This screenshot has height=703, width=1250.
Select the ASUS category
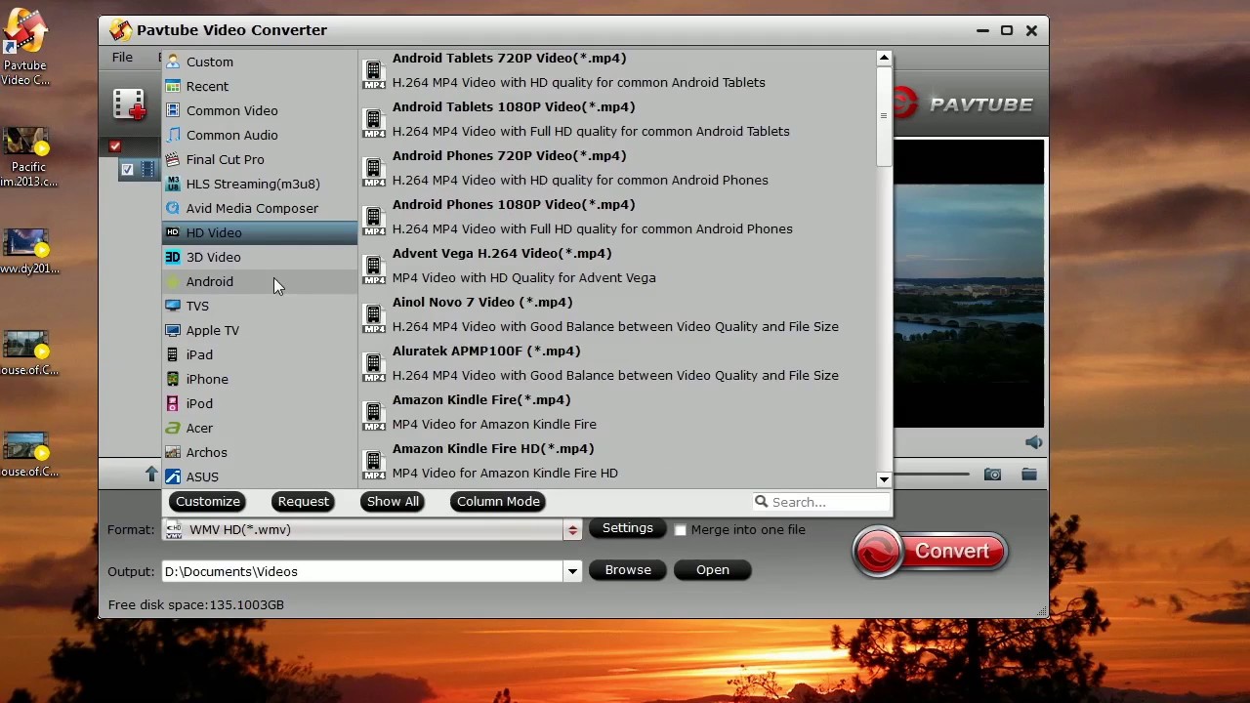pyautogui.click(x=260, y=476)
